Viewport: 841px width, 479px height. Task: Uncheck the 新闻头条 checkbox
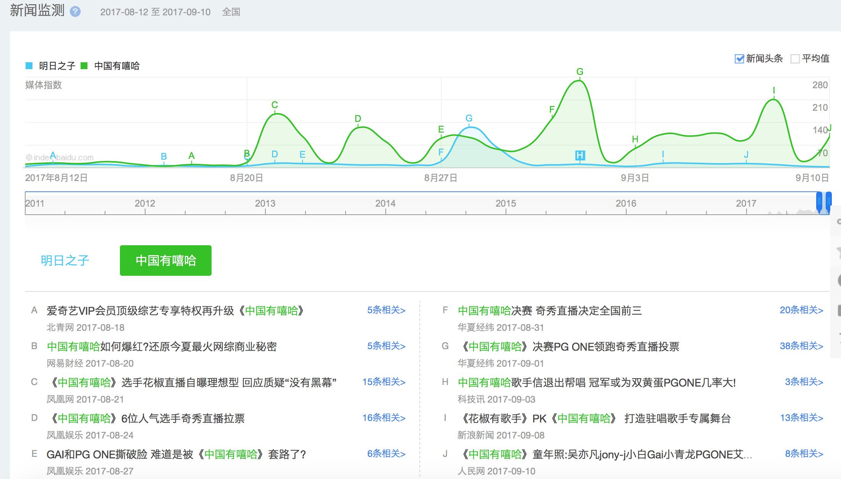739,59
